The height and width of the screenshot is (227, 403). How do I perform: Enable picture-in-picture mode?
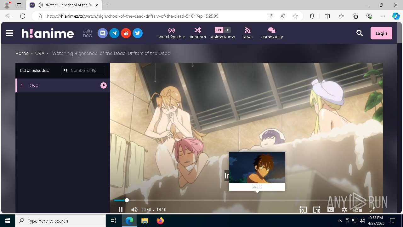358,210
